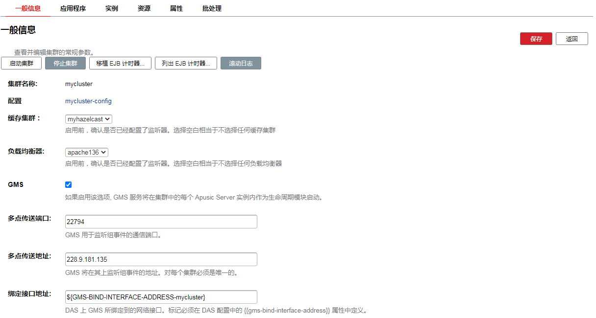
Task: Open the mycluster-config configuration link
Action: click(x=88, y=101)
